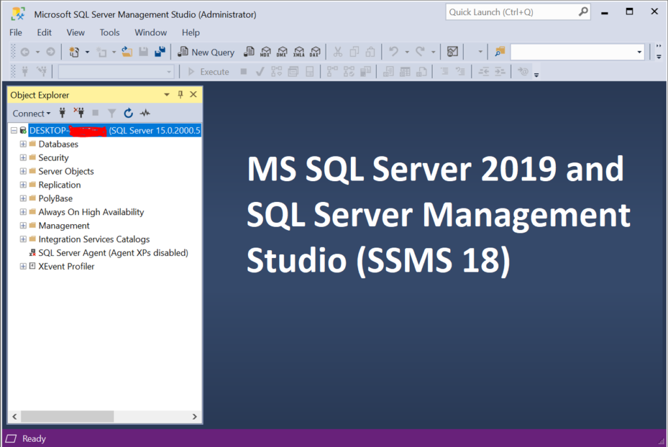Disconnect from the current server
The image size is (668, 447).
[79, 113]
